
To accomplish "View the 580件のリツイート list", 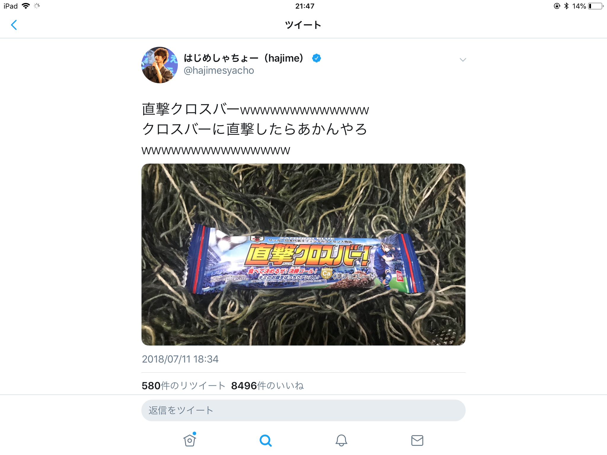I will (x=183, y=386).
